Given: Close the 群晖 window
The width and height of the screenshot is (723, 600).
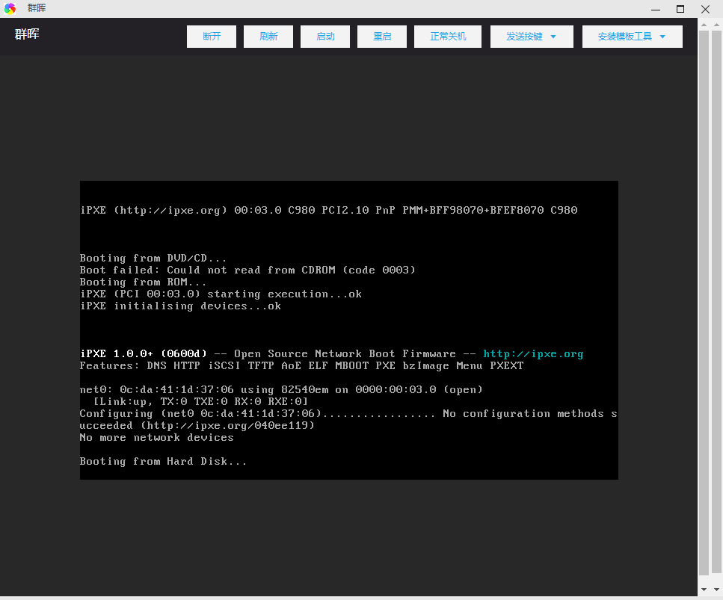Looking at the screenshot, I should [705, 9].
